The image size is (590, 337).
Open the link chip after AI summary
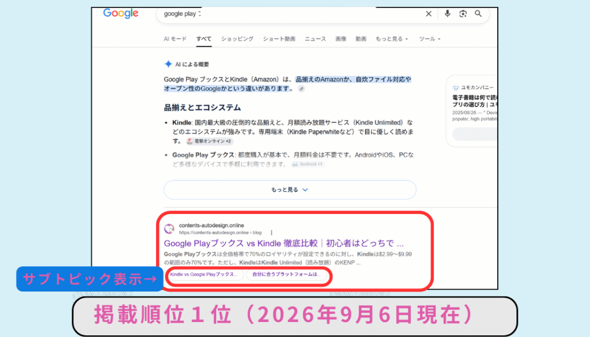(301, 89)
